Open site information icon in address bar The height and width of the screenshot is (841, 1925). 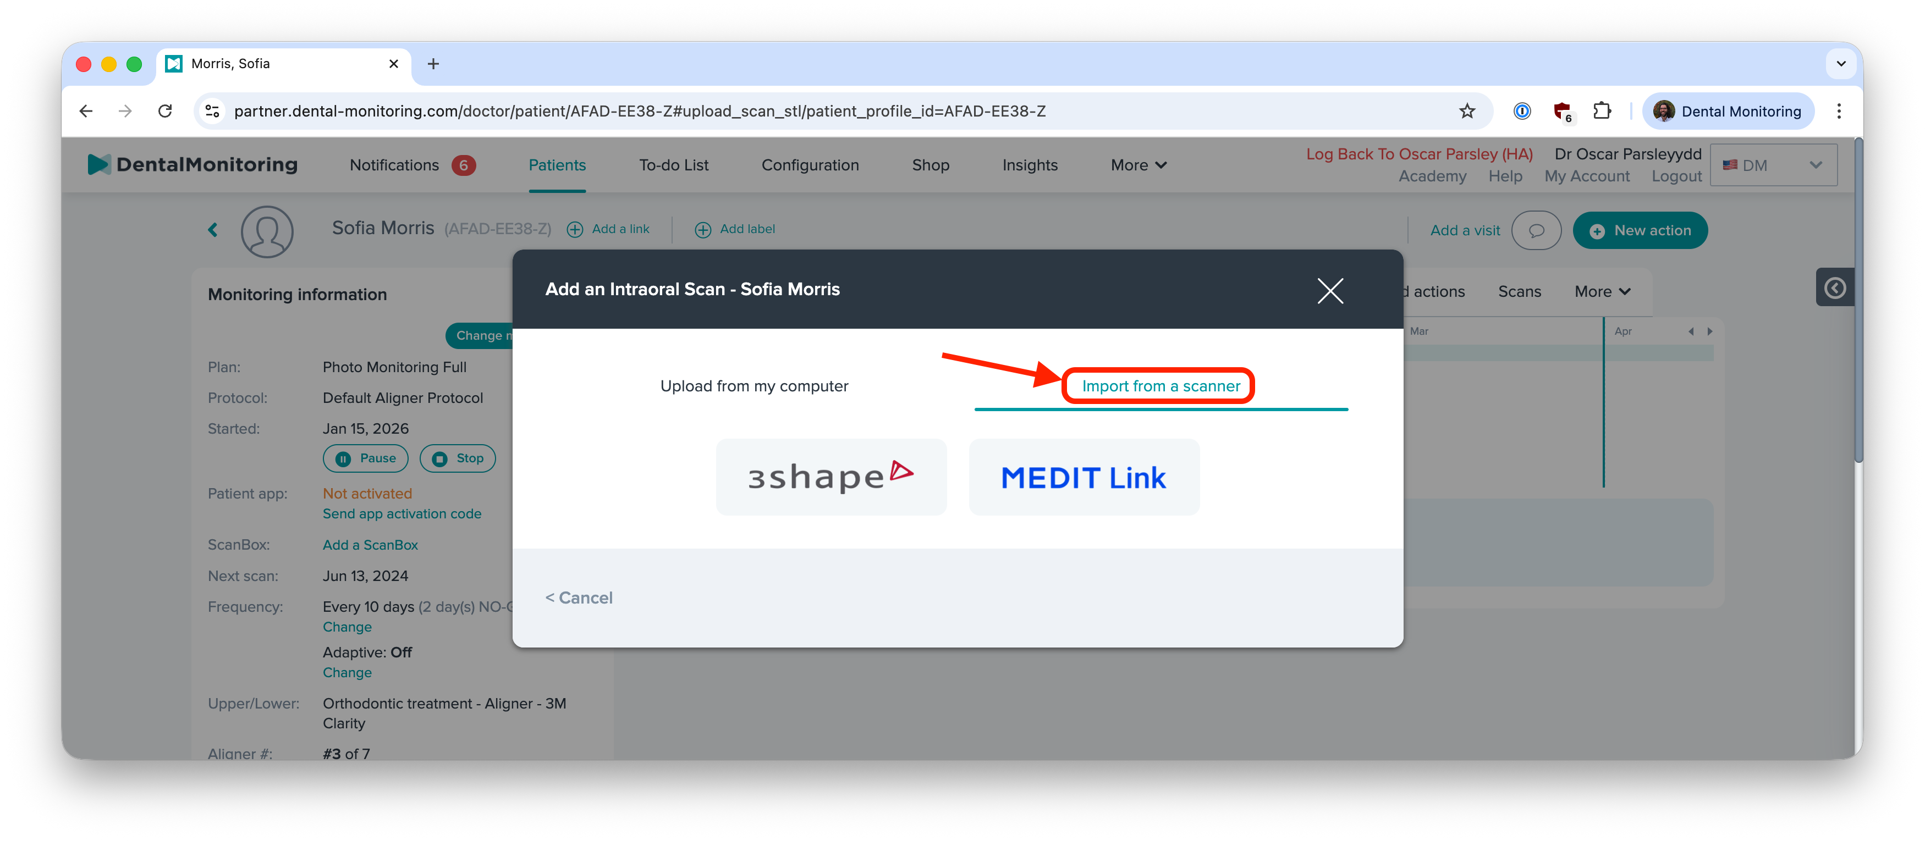[213, 111]
